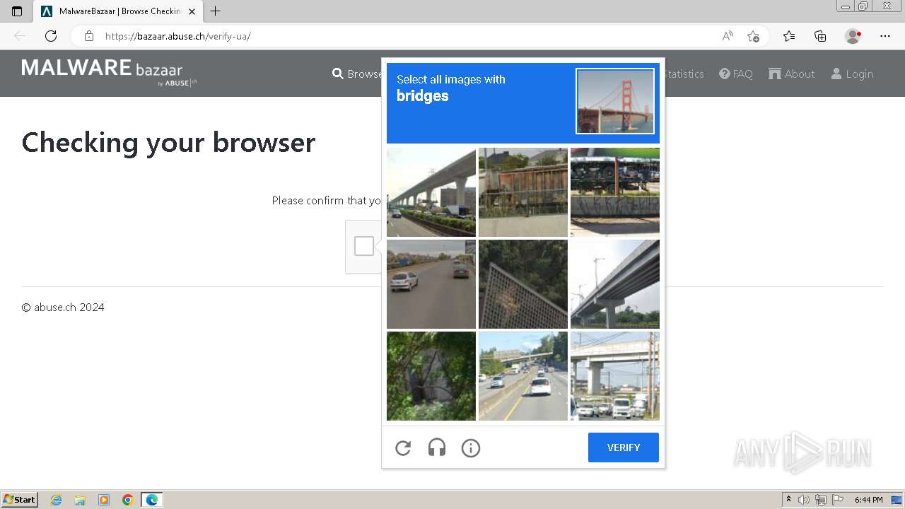Open Browse in site navigation
The image size is (905, 509).
pos(357,74)
